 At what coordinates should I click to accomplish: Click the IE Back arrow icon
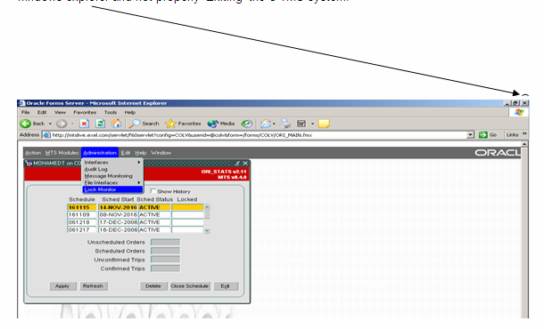pyautogui.click(x=25, y=124)
